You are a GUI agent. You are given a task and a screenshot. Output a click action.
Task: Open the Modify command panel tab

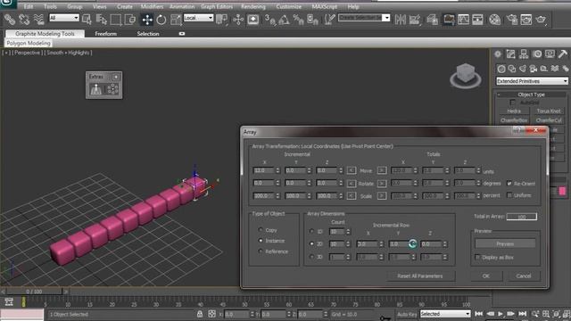click(x=510, y=54)
